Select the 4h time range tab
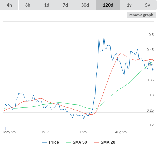The height and width of the screenshot is (151, 157). pyautogui.click(x=9, y=5)
